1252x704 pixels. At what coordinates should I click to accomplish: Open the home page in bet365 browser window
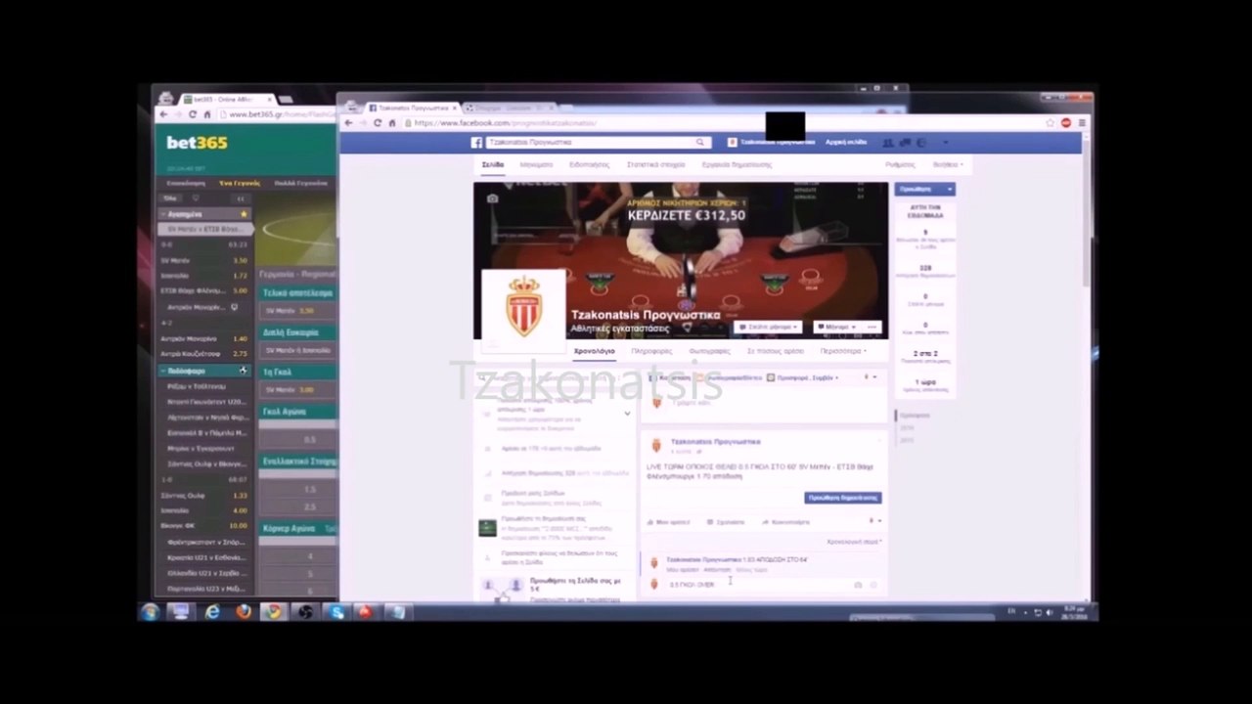click(x=206, y=114)
